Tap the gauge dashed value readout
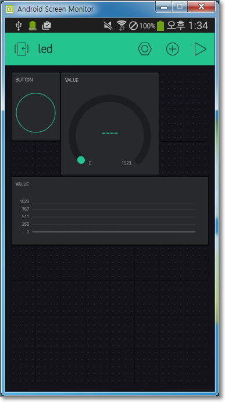 [110, 133]
